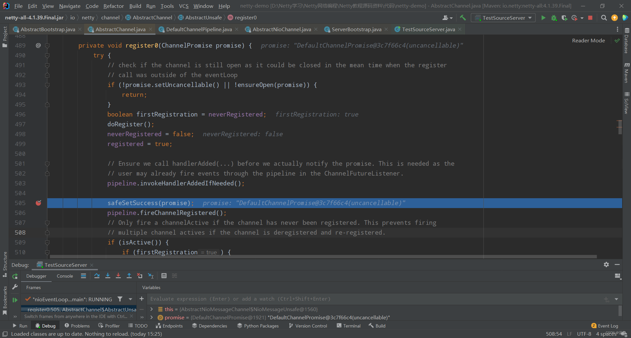
Task: Click the UTF-8 encoding in status bar
Action: click(x=584, y=334)
